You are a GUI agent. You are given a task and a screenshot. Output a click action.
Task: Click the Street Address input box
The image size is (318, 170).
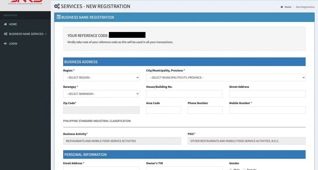[x=267, y=94]
